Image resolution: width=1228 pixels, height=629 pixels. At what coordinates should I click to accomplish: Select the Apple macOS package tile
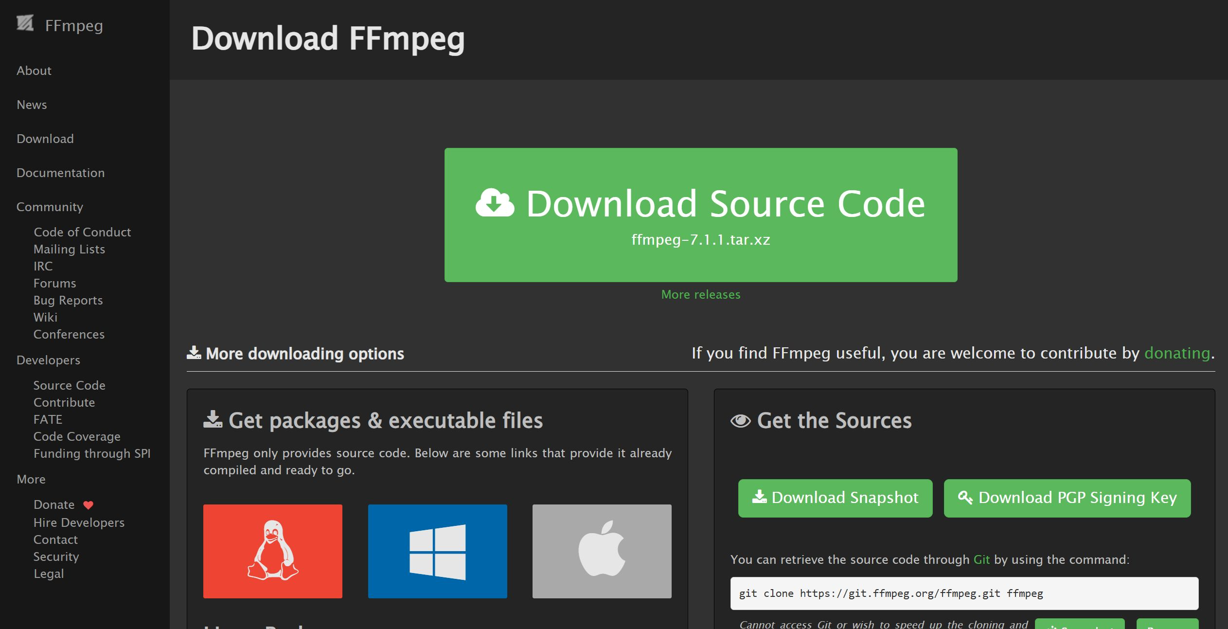pos(602,551)
